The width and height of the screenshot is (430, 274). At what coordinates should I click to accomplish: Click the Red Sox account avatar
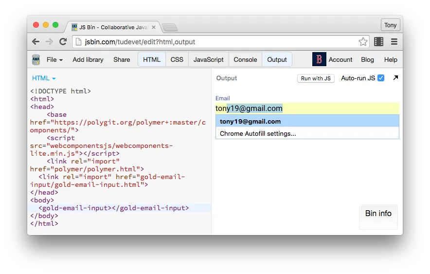pos(319,59)
